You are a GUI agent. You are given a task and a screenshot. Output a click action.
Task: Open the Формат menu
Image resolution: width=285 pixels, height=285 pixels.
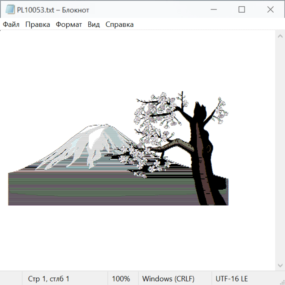[x=69, y=25]
